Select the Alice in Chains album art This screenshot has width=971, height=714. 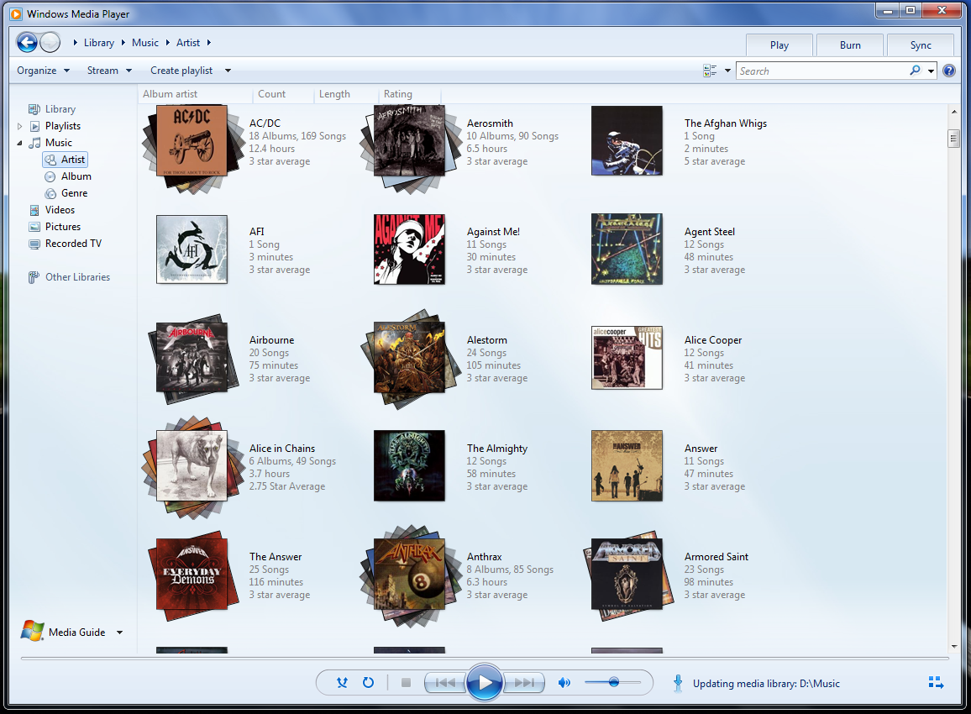192,466
